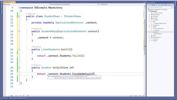The height and width of the screenshot is (100, 177).
Task: Collapse the Models folder
Action: pyautogui.click(x=150, y=27)
